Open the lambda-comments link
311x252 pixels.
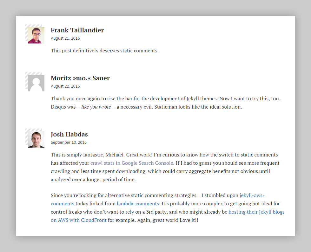tap(138, 203)
